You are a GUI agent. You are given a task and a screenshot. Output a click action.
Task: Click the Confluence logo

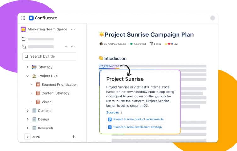tap(43, 18)
